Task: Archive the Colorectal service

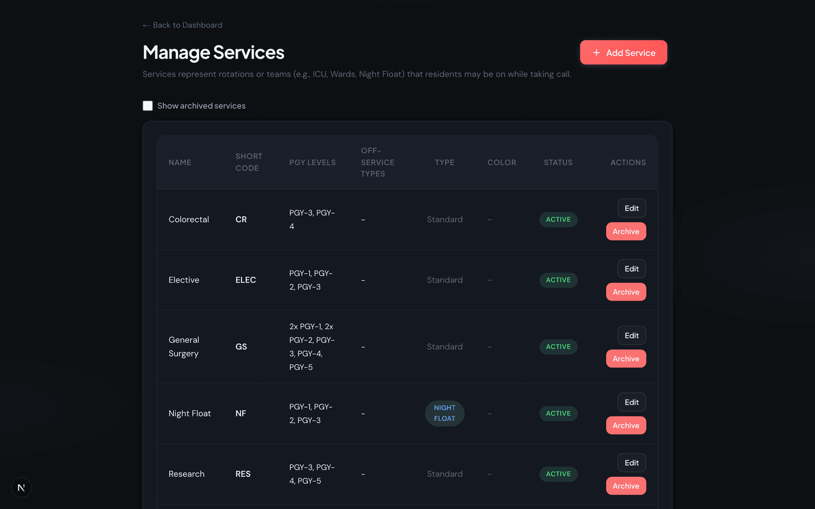Action: pyautogui.click(x=626, y=231)
